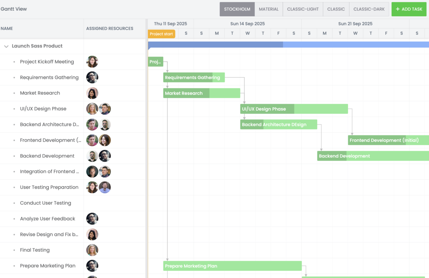Select the CLASSIC theme tab
Viewport: 429px width, 278px height.
pyautogui.click(x=336, y=9)
